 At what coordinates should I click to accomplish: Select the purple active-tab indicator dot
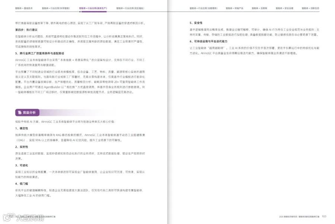80,12
